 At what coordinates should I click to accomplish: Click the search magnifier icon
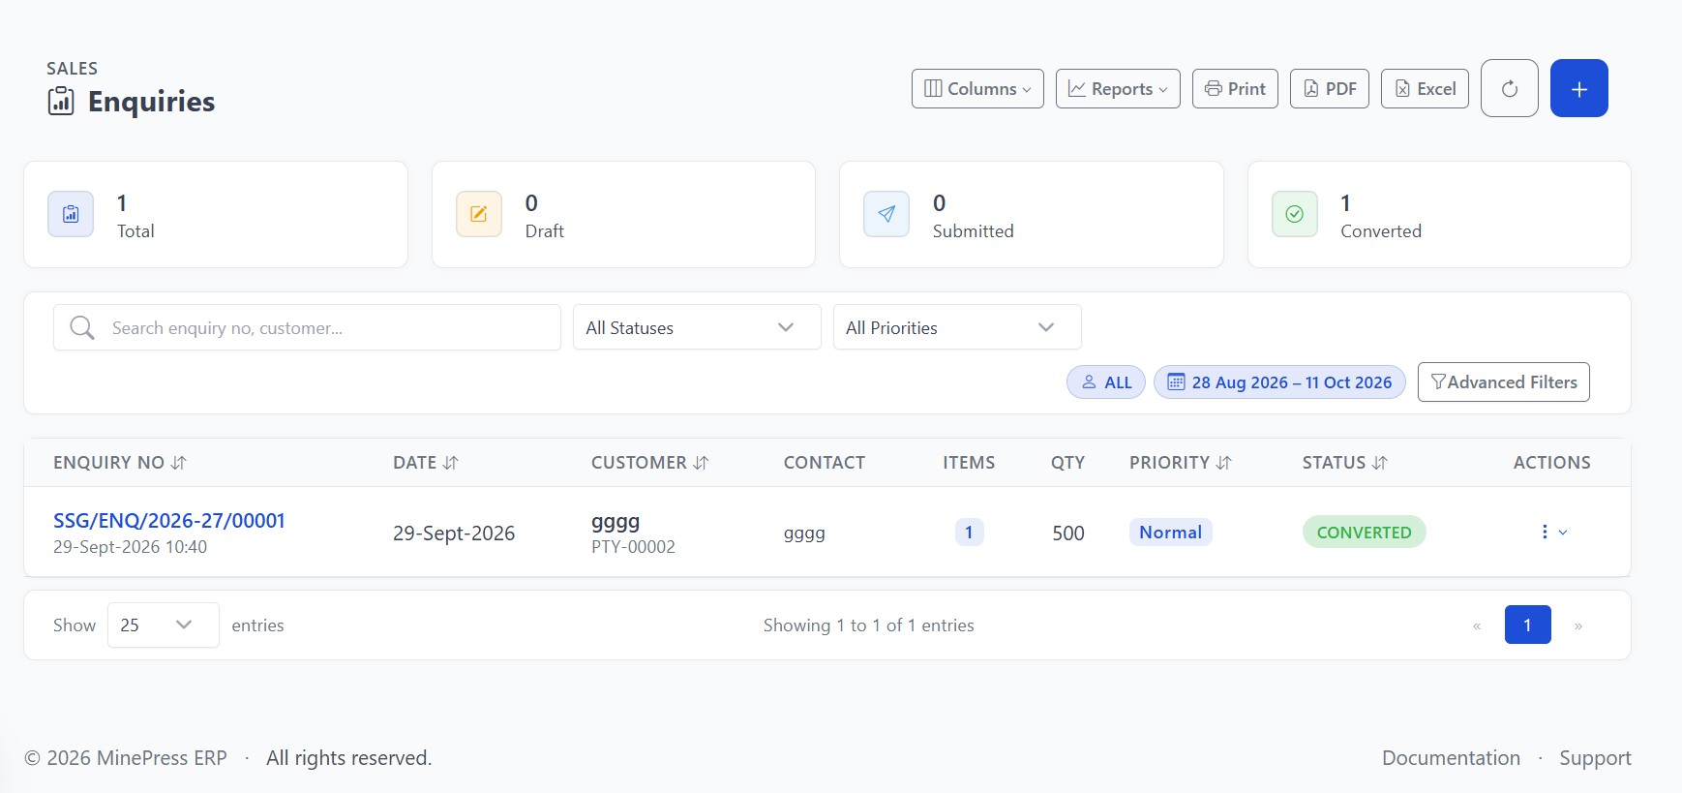pos(82,327)
